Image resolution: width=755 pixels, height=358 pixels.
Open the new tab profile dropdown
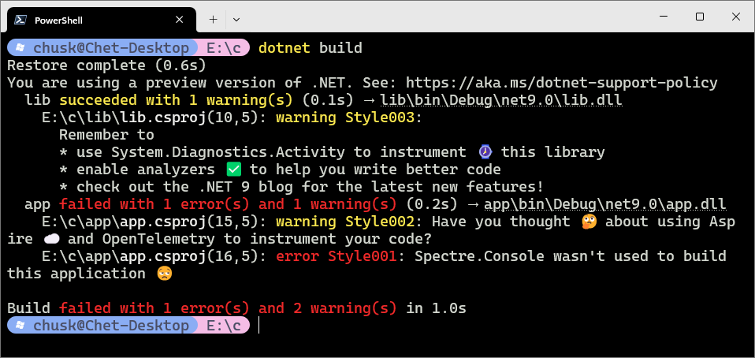(236, 20)
